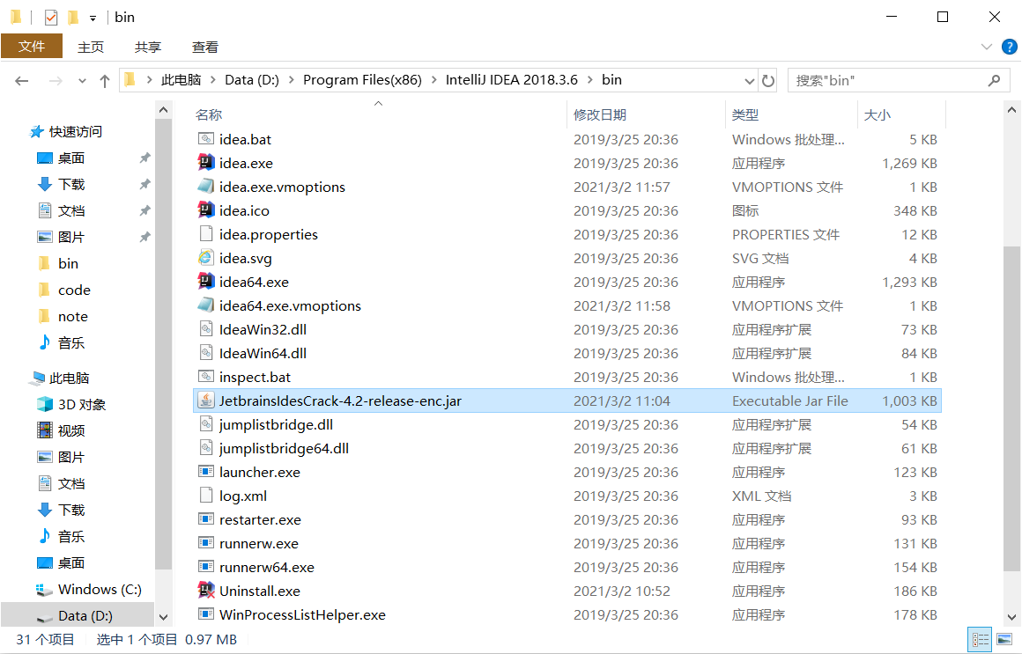
Task: Open the 文件 menu tab
Action: pyautogui.click(x=32, y=47)
